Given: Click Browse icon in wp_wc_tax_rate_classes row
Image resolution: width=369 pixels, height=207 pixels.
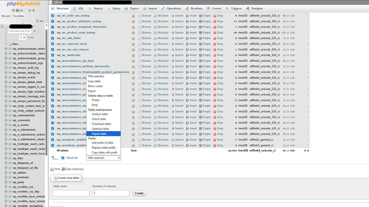Looking at the screenshot, I should [x=140, y=49].
